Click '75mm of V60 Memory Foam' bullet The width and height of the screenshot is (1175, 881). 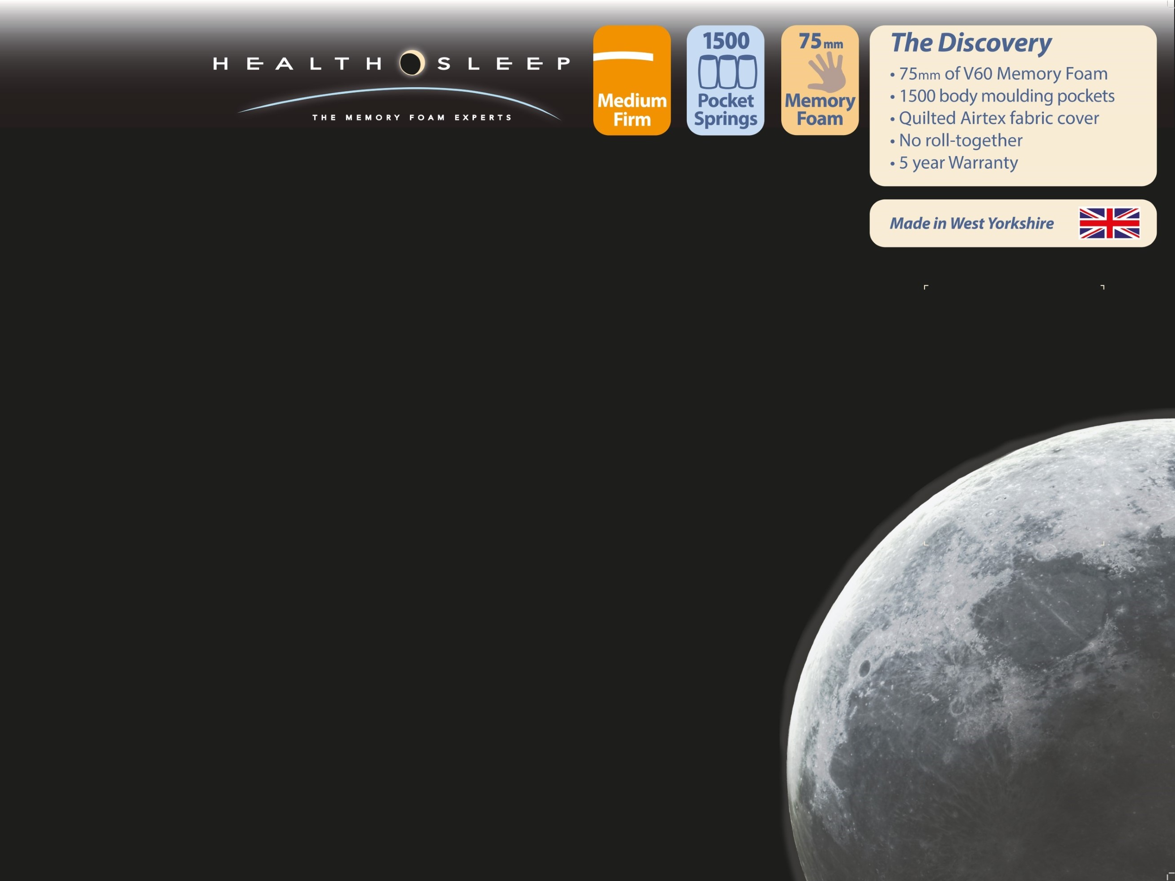point(999,74)
